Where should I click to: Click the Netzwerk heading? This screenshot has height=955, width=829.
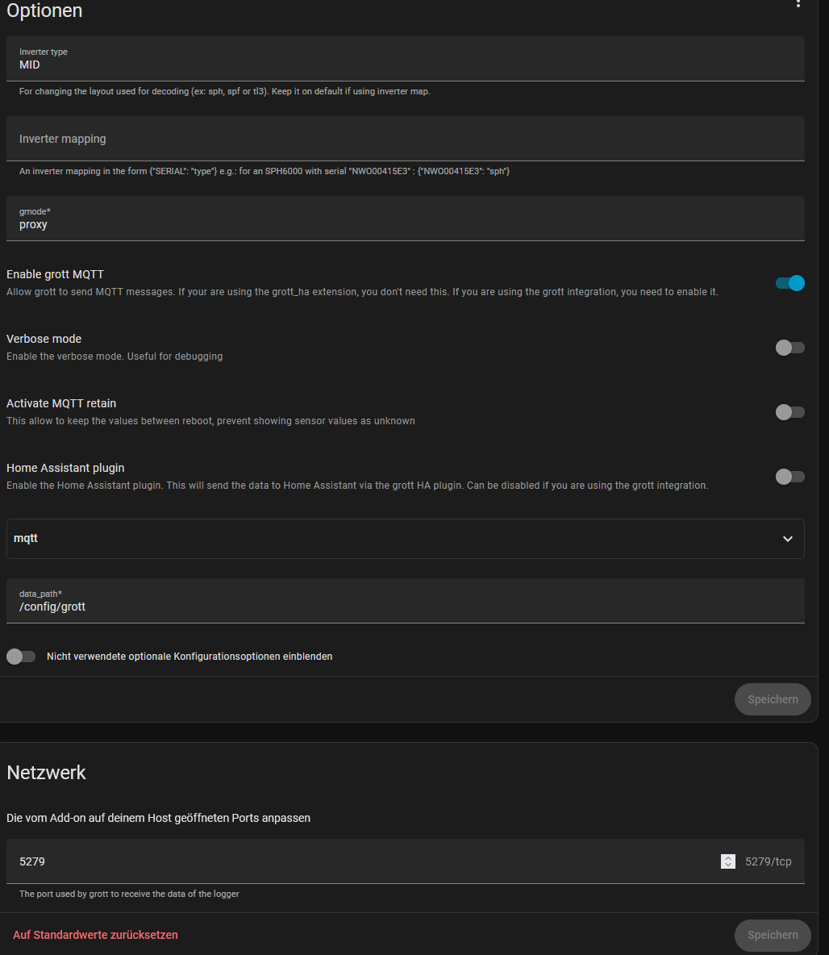[x=46, y=773]
